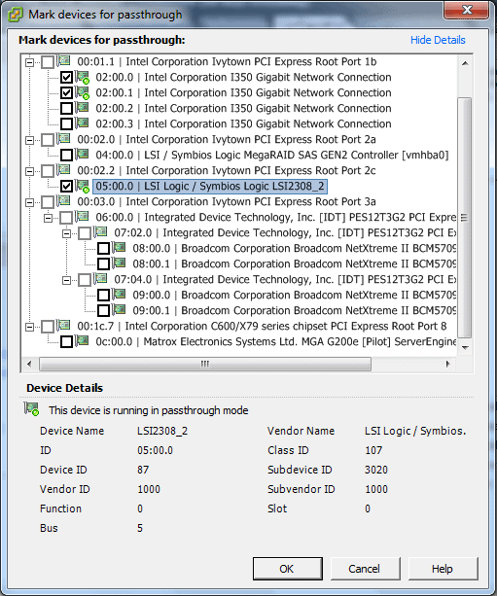Click the Class ID value 107

(x=373, y=450)
